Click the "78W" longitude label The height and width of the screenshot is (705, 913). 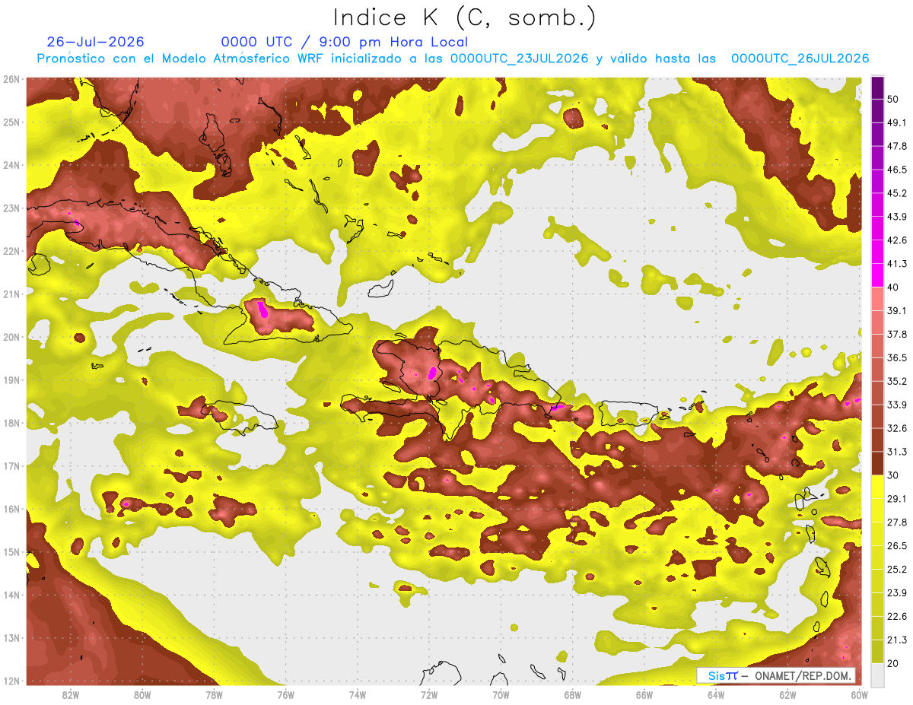[x=214, y=694]
